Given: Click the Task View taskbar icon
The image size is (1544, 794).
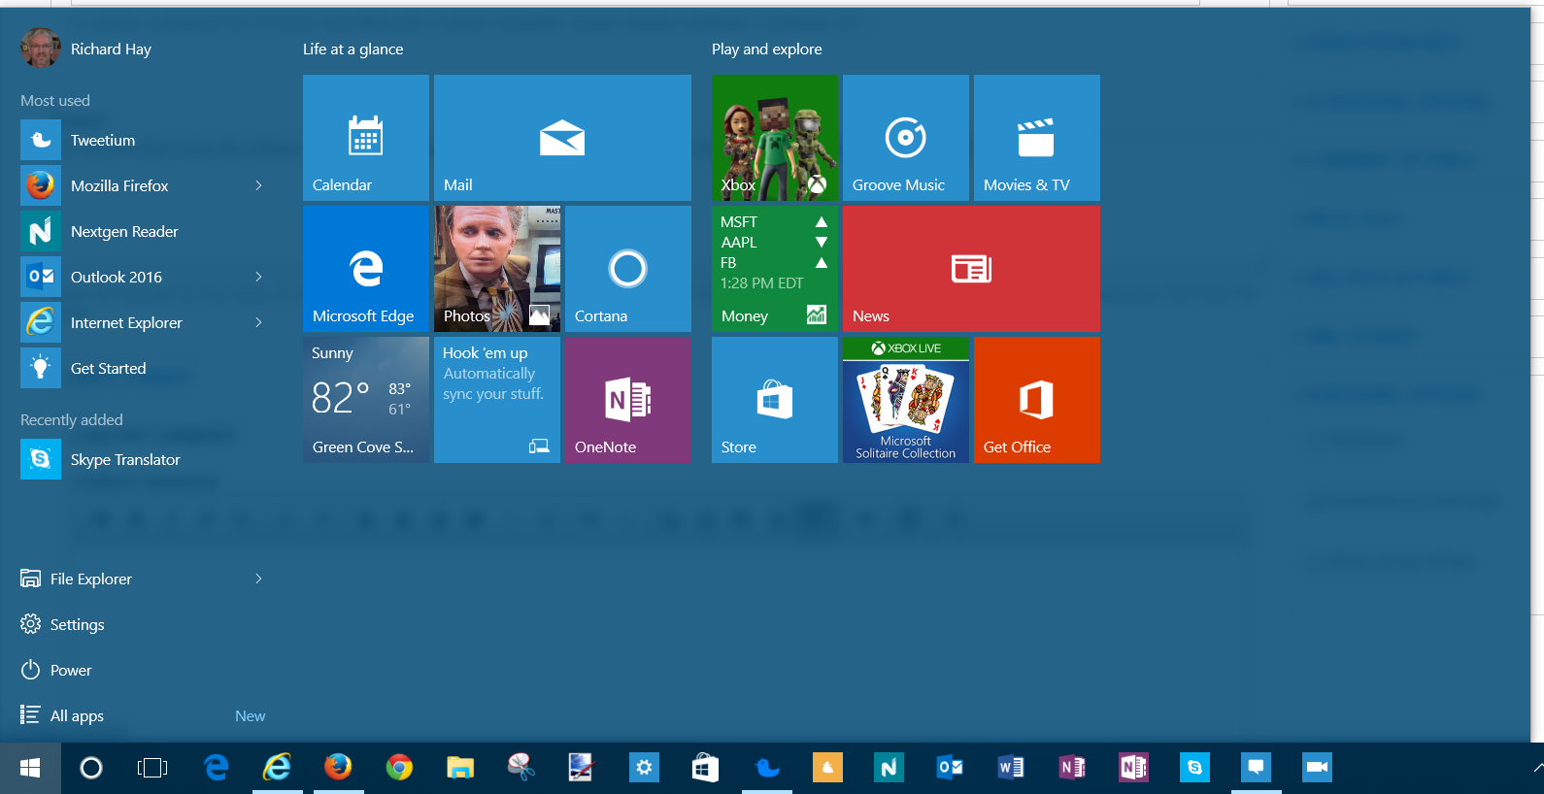Looking at the screenshot, I should click(x=152, y=768).
